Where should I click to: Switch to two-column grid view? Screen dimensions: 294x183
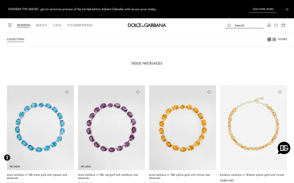tap(269, 39)
